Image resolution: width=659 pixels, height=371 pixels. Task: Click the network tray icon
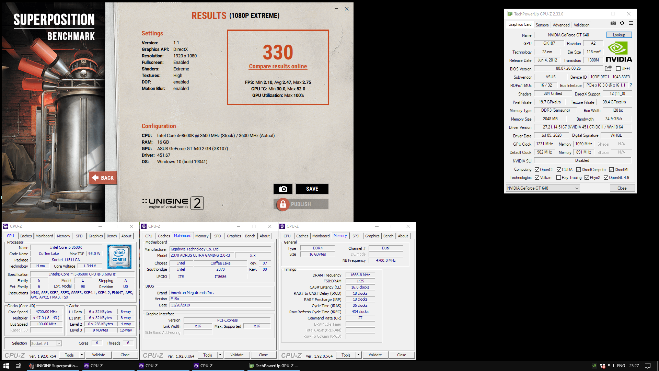(611, 366)
